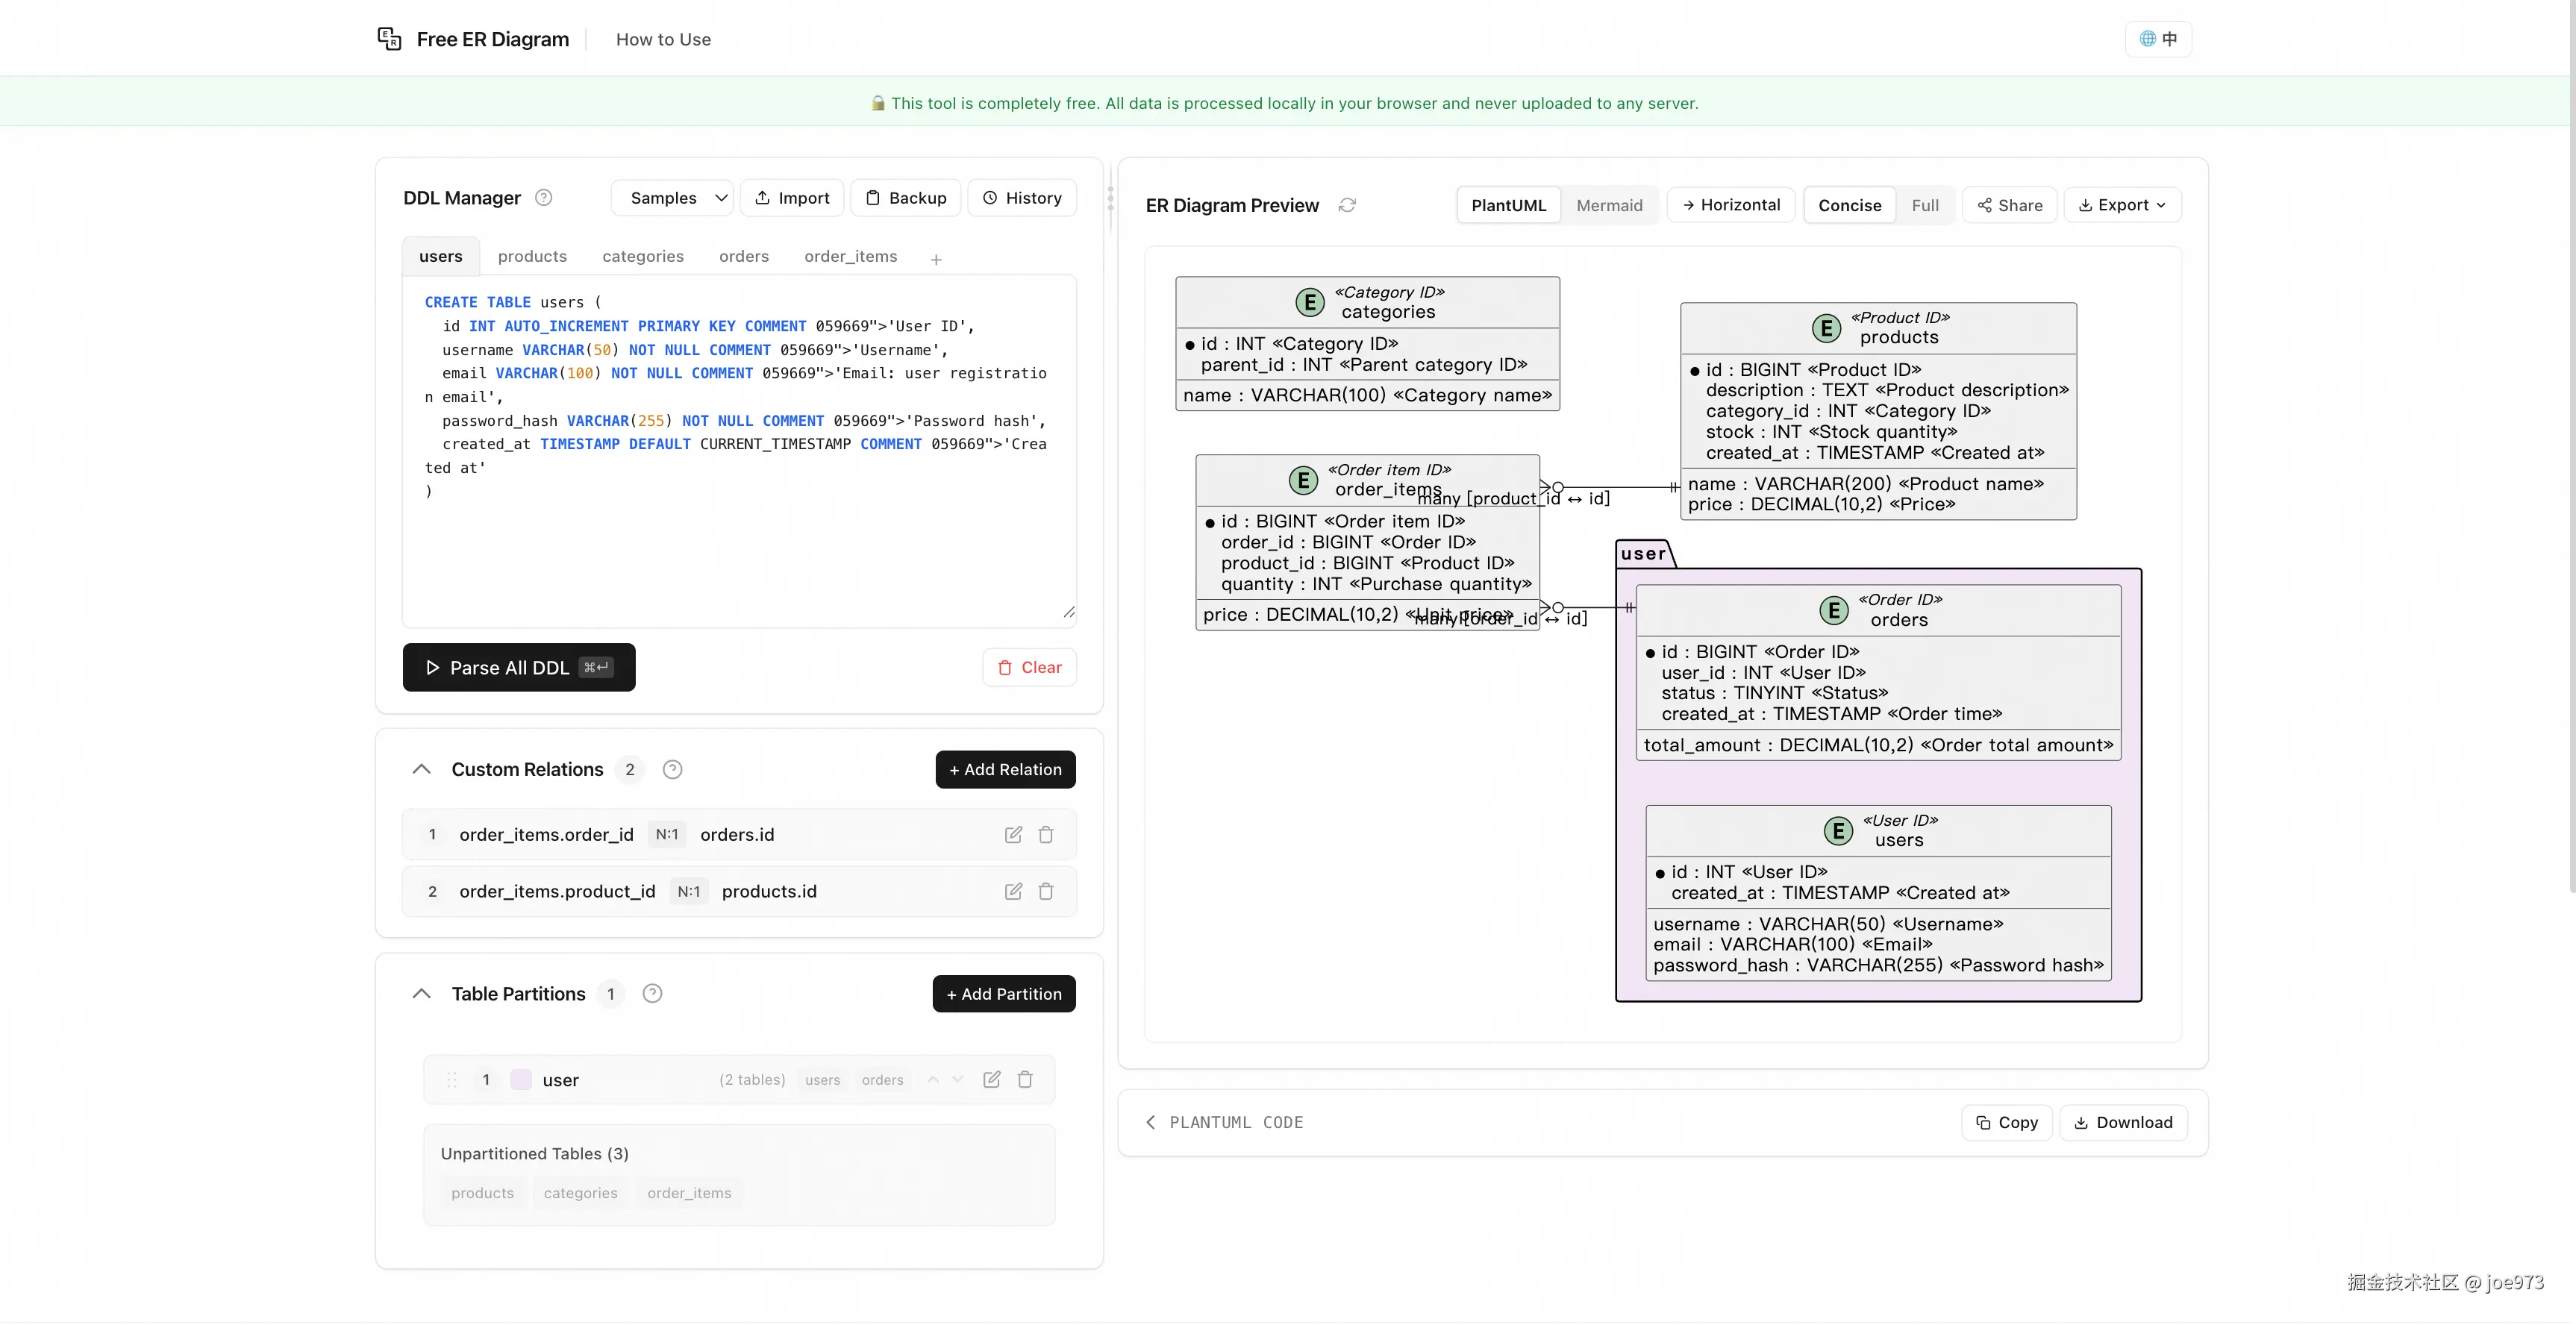Click Table Partitions help icon

pyautogui.click(x=652, y=993)
